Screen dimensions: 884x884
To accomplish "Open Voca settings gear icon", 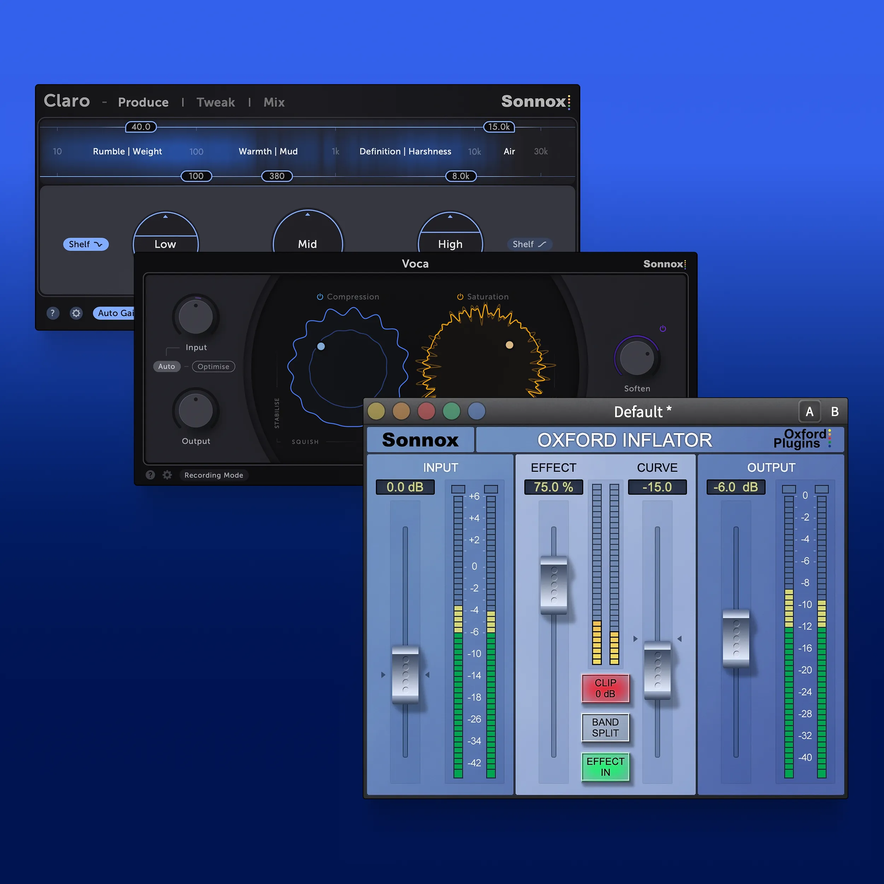I will (x=168, y=475).
